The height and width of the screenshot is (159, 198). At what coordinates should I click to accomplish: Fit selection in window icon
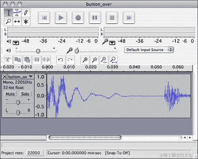coord(104,60)
